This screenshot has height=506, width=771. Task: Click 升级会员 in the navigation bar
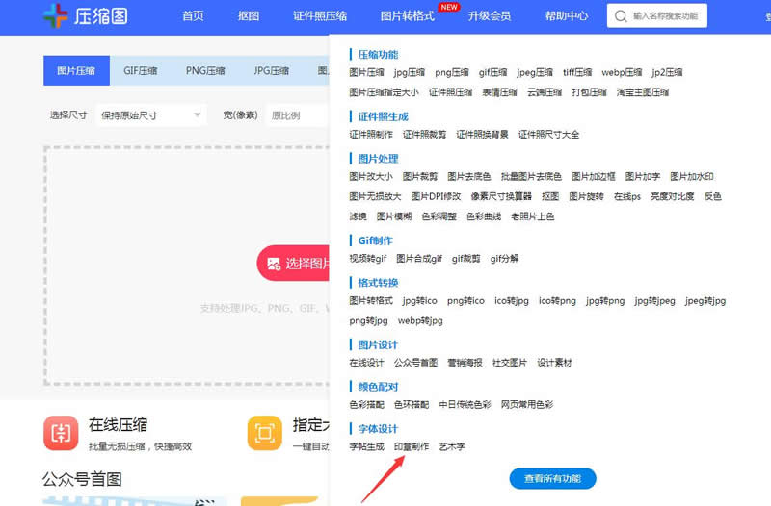(489, 16)
